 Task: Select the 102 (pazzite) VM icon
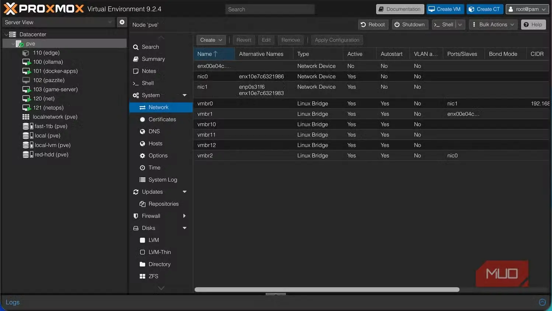(26, 80)
